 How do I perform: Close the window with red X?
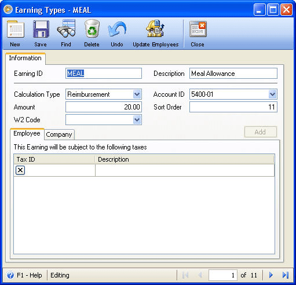pyautogui.click(x=286, y=9)
